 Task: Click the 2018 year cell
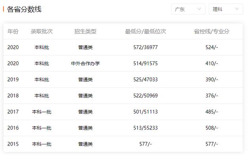[x=13, y=96]
